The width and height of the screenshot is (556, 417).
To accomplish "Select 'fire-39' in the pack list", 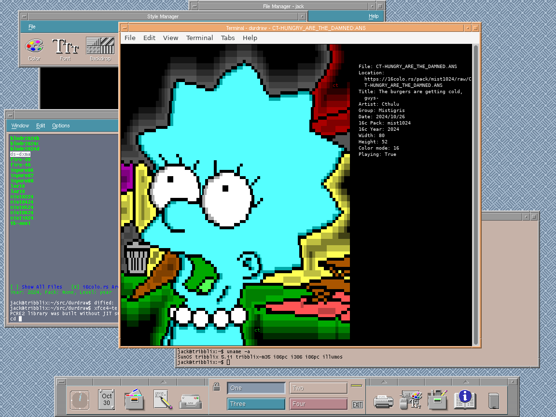I will (x=20, y=160).
